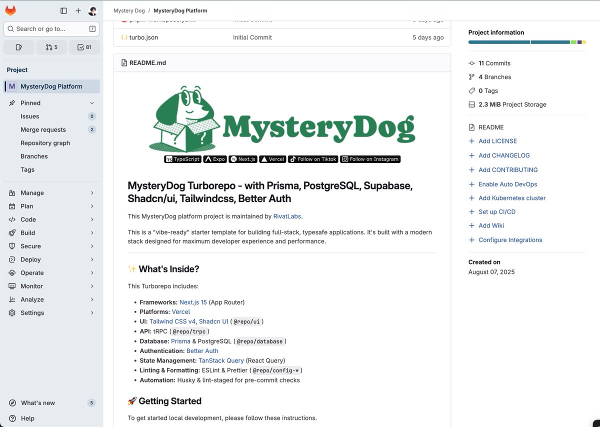Click the MysteryDog logo image
The image size is (600, 427).
pyautogui.click(x=282, y=118)
